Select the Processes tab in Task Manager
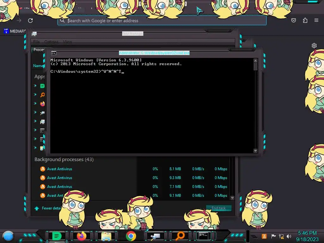Image resolution: width=324 pixels, height=243 pixels. point(39,50)
